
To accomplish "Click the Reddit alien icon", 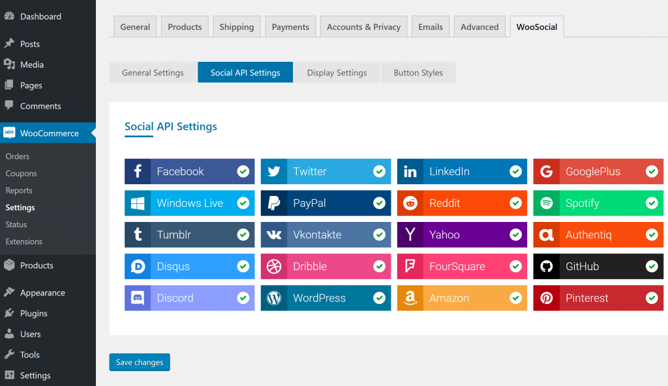I will (410, 203).
